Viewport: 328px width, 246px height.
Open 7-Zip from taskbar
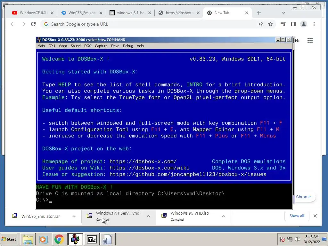pyautogui.click(x=92, y=239)
